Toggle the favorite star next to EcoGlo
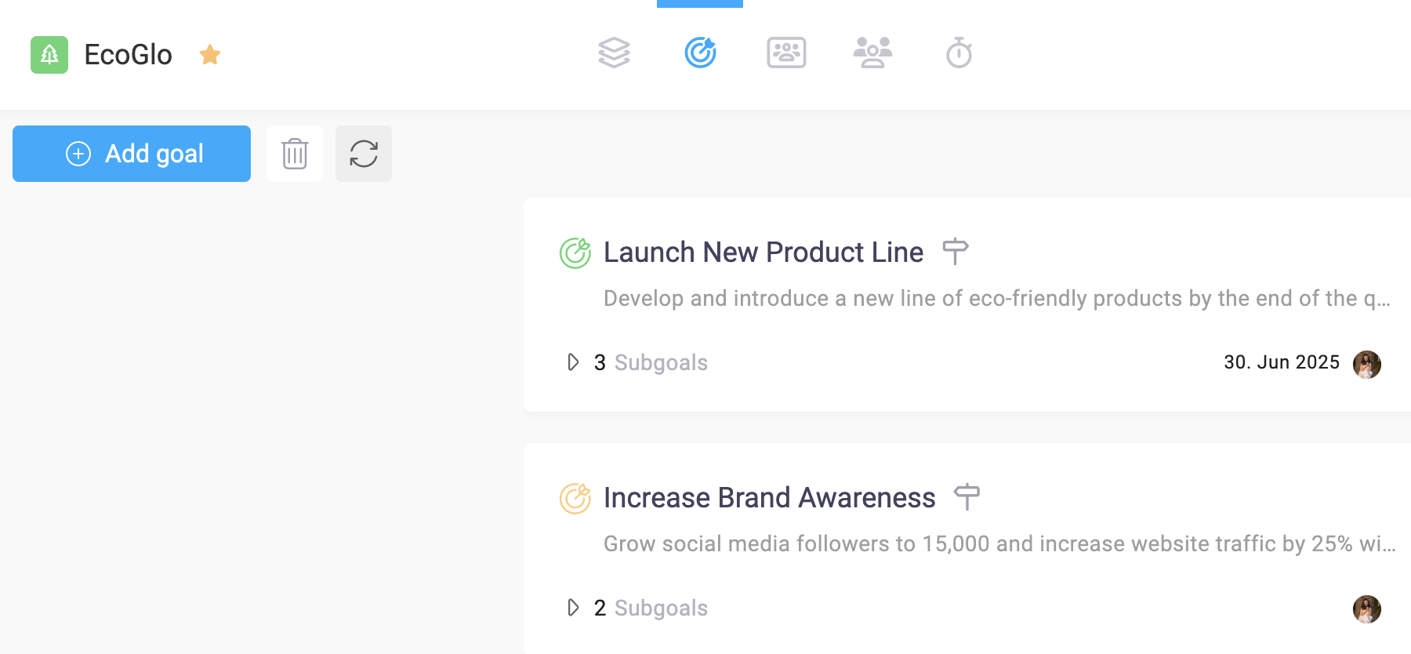This screenshot has width=1411, height=654. 210,55
